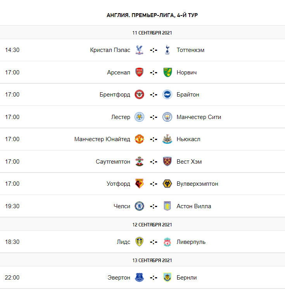Open the Arsenal crest icon
Screen dimensions: 285x290
140,72
